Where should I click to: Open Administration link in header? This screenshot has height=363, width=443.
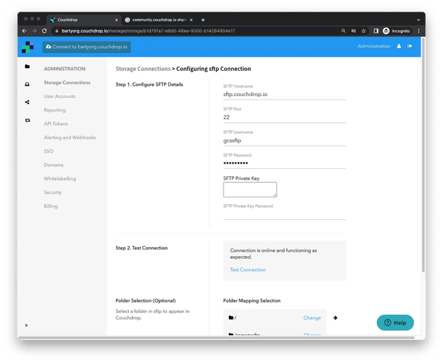(x=373, y=46)
